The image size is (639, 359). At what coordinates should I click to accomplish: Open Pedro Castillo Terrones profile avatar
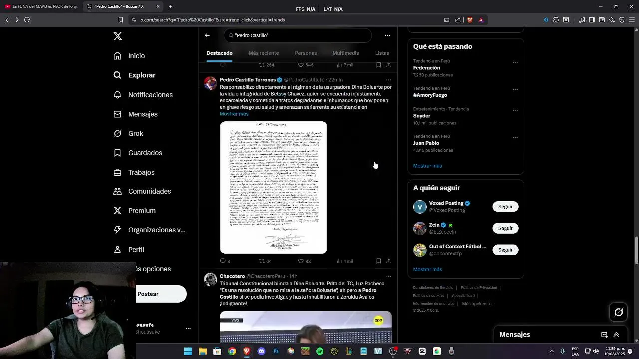[210, 83]
